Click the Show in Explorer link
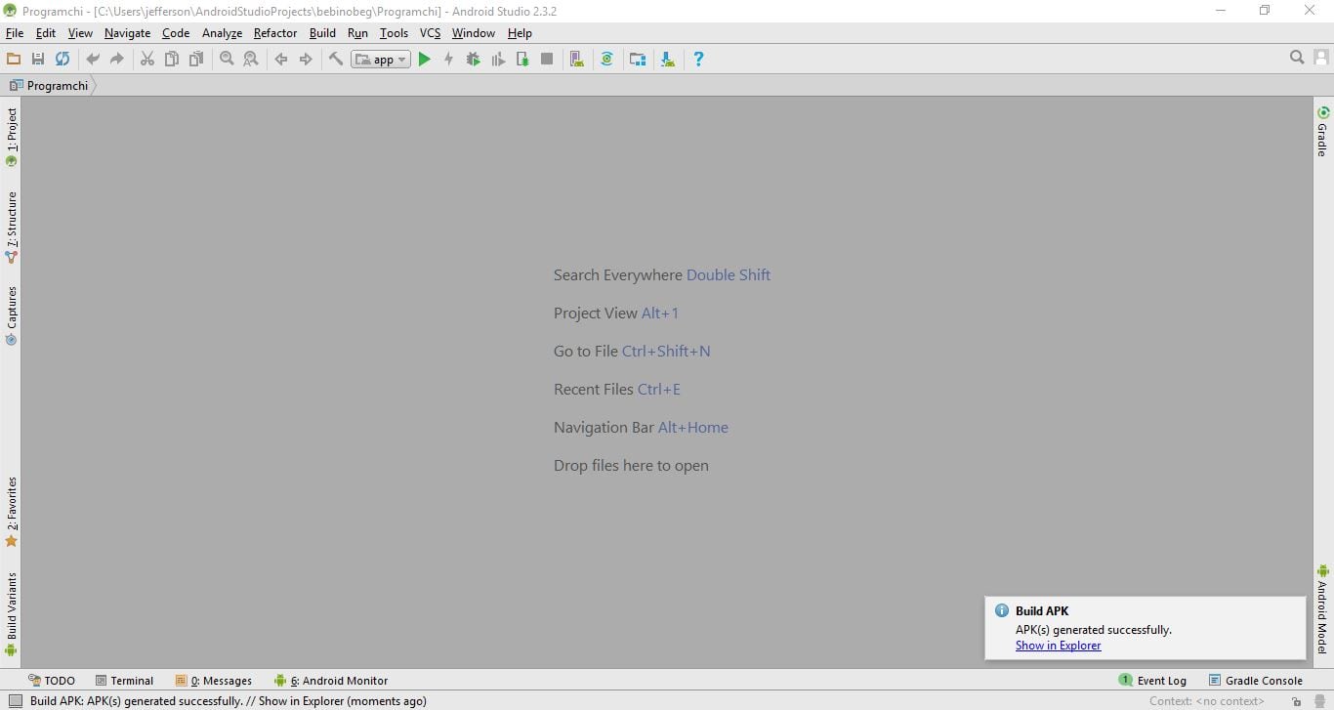Screen dimensions: 1334x710 coord(1058,646)
